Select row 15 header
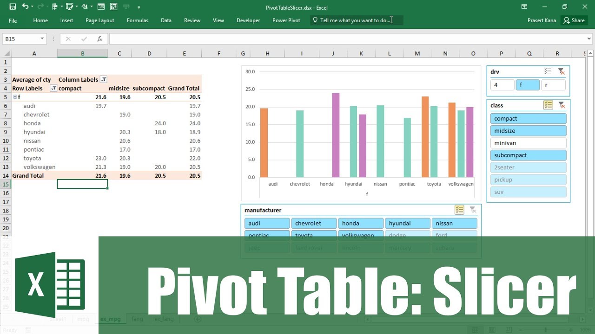The height and width of the screenshot is (334, 595). [x=6, y=184]
